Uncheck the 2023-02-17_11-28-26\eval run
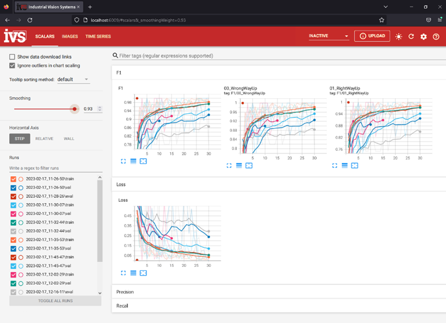 (13, 196)
